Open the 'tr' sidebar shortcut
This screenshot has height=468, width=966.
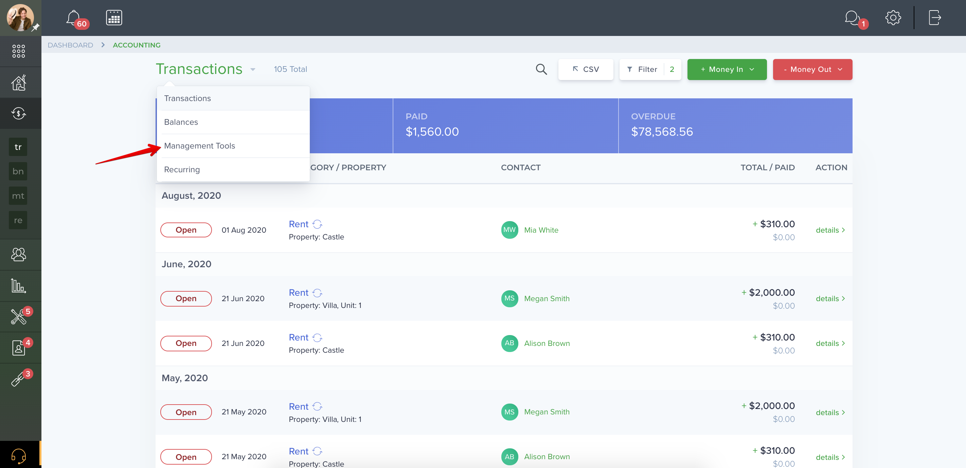[x=18, y=147]
